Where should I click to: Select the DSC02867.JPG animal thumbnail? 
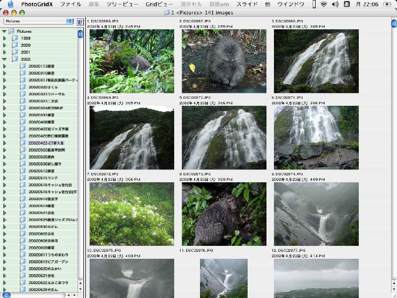click(224, 61)
